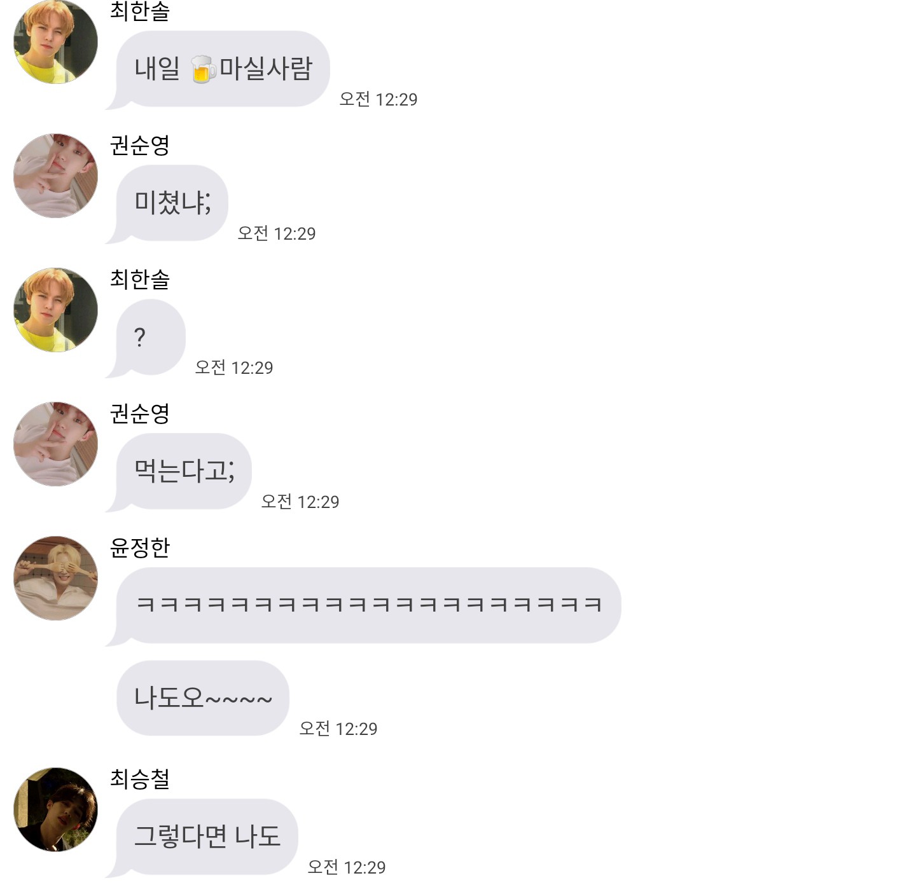This screenshot has width=916, height=892.
Task: Click the name 윤정한 above the message
Action: pos(140,547)
